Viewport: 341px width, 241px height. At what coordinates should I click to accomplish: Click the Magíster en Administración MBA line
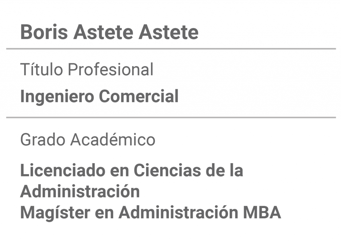click(151, 212)
